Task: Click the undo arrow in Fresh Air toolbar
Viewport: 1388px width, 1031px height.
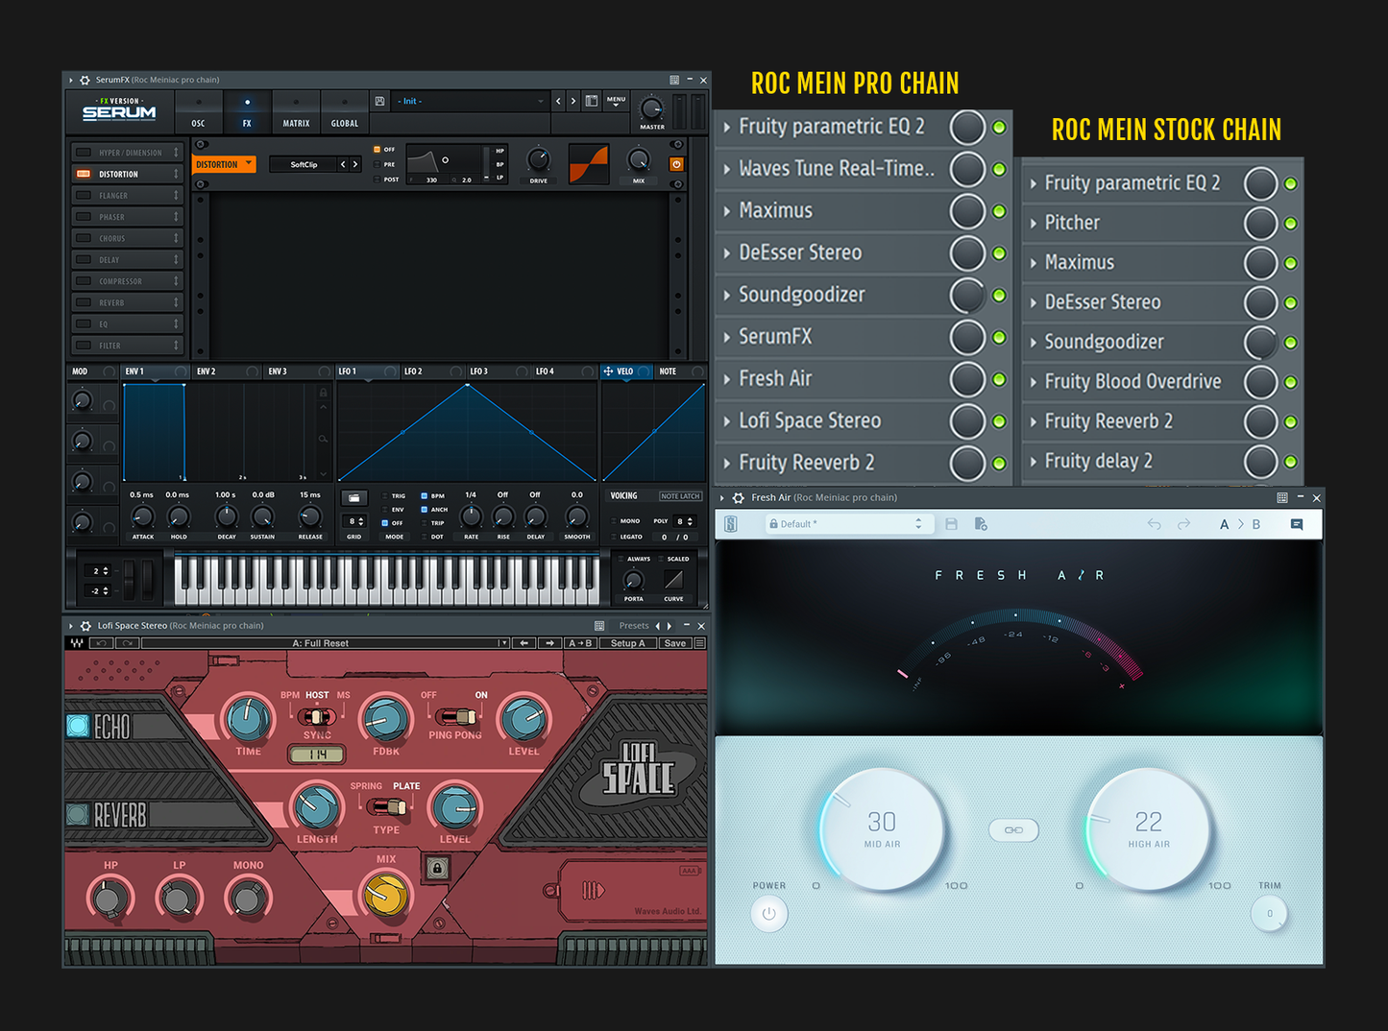Action: pyautogui.click(x=1154, y=524)
